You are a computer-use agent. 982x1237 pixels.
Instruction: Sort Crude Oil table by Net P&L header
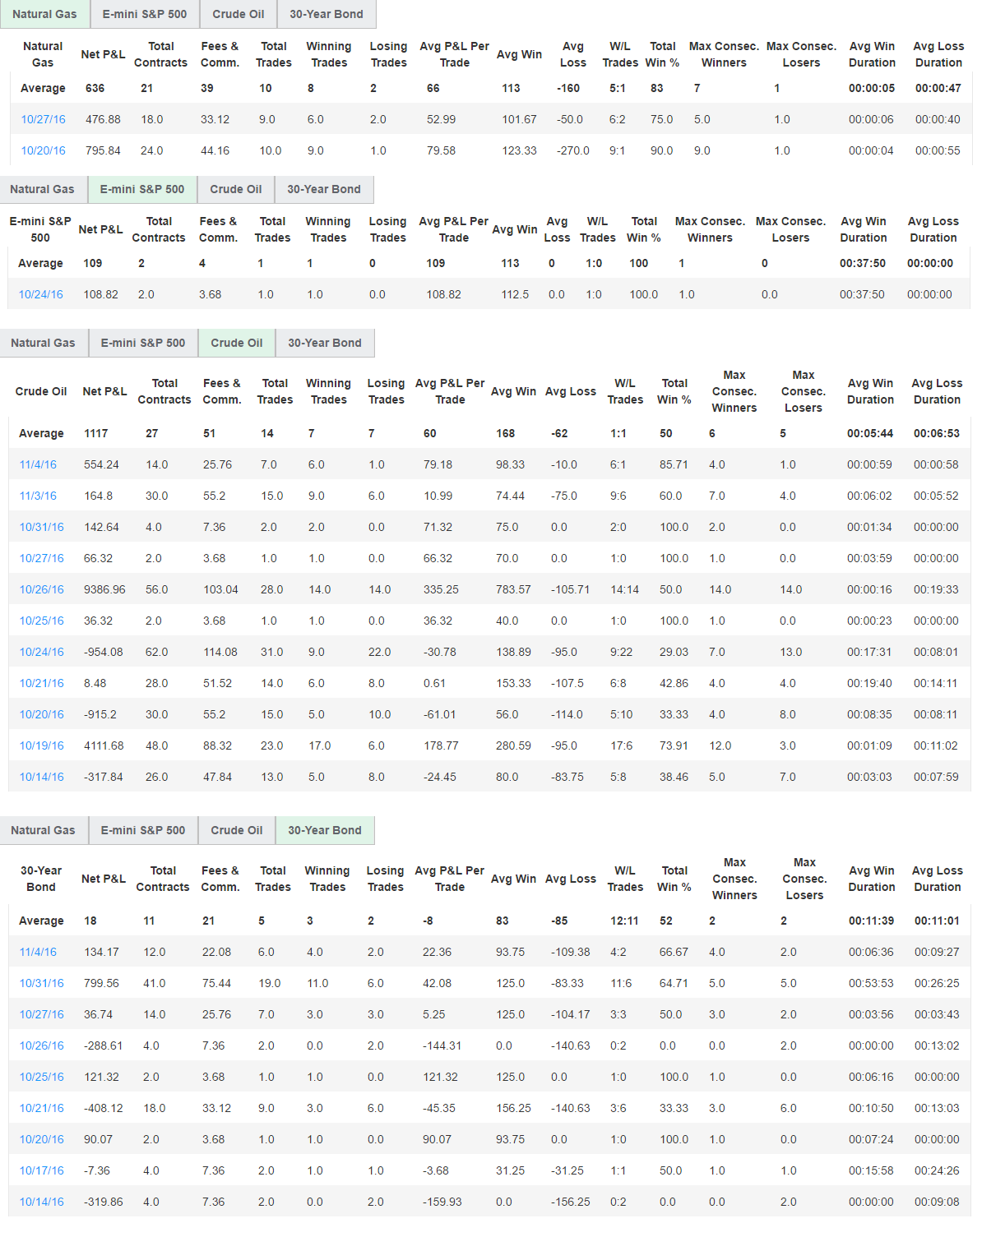104,391
